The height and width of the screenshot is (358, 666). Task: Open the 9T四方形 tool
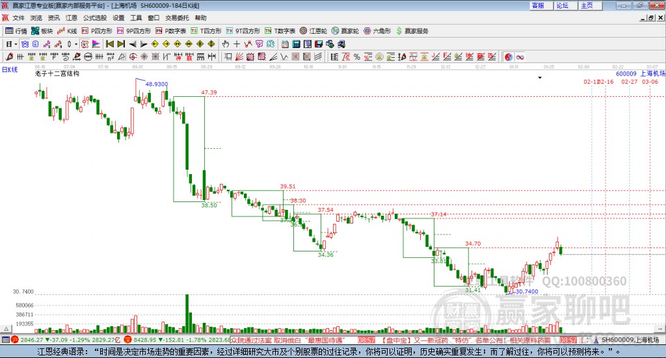243,31
